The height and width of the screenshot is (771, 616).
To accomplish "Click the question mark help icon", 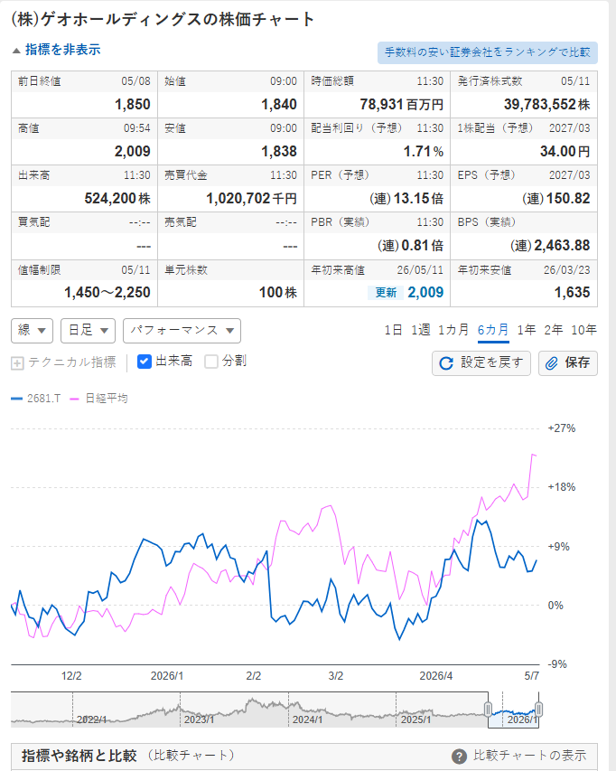I will click(x=459, y=757).
